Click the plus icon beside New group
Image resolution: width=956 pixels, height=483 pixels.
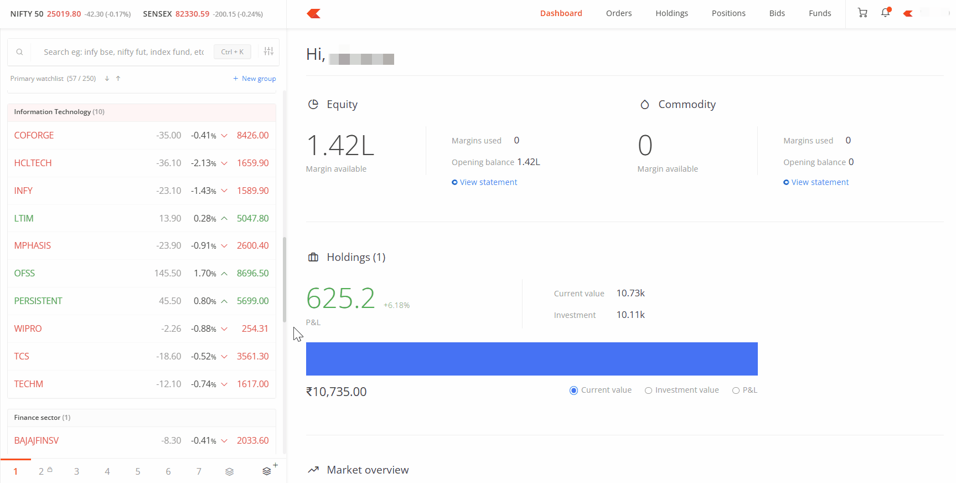pos(236,79)
